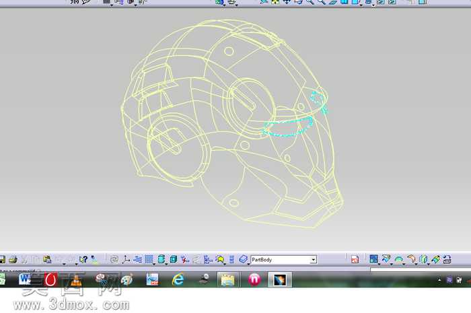
Task: Switch to the active CATIA taskbar icon
Action: [x=280, y=280]
